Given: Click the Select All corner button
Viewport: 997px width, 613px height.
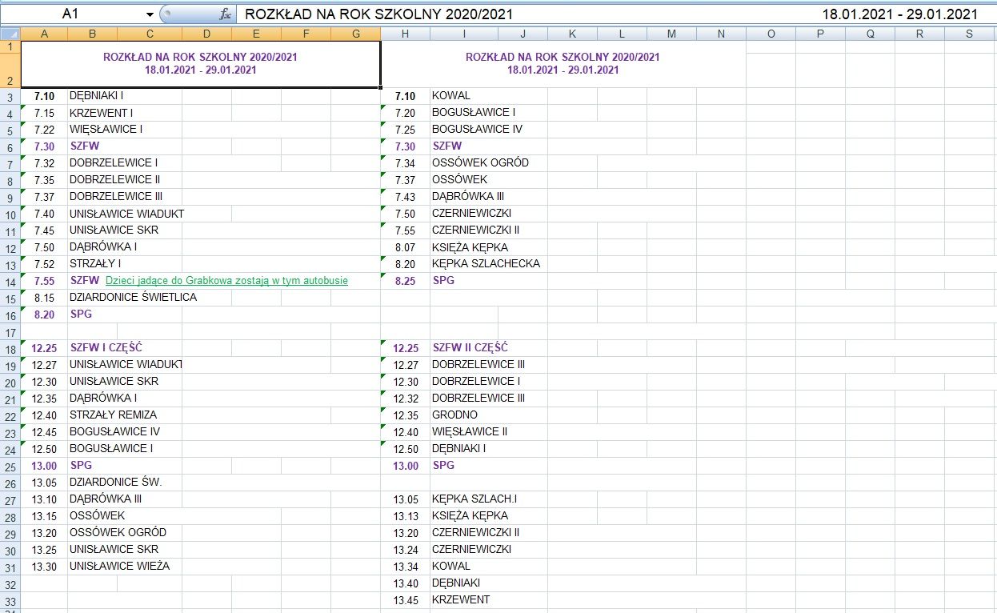Looking at the screenshot, I should (10, 34).
